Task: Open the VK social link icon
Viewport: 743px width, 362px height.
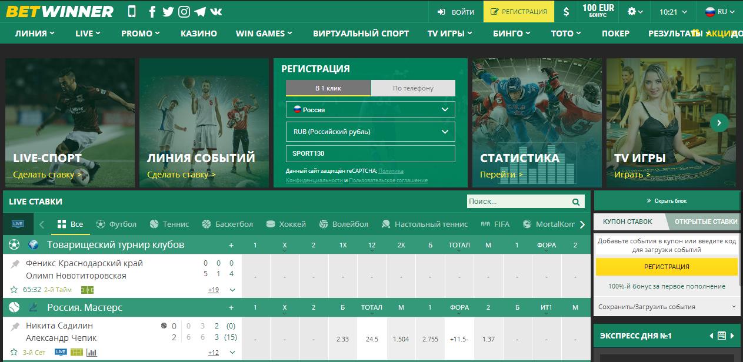Action: point(216,12)
